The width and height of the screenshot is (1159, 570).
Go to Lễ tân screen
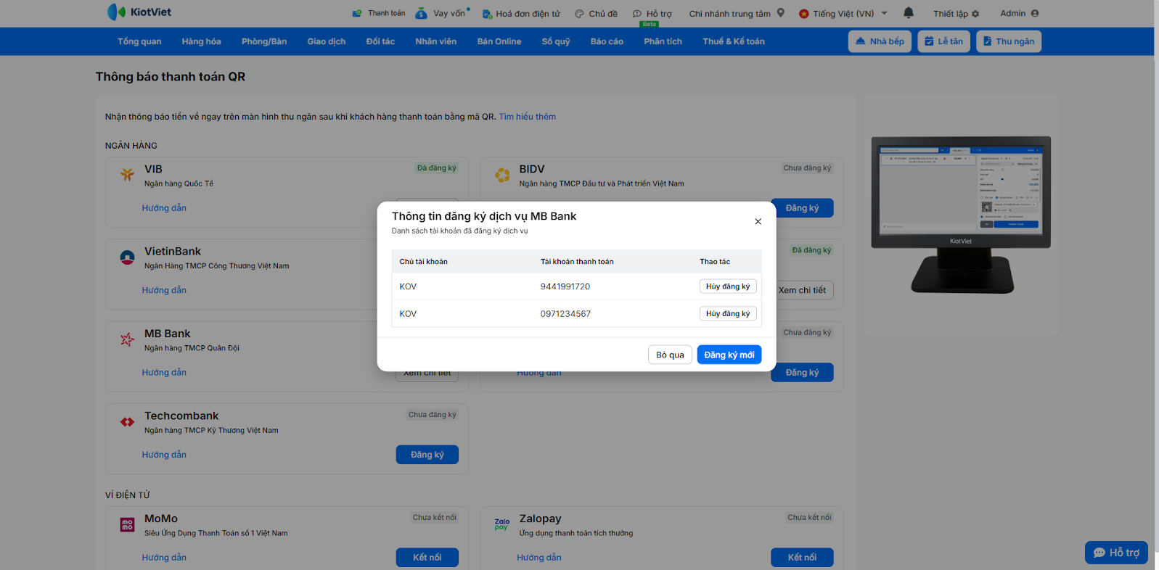[x=943, y=41]
